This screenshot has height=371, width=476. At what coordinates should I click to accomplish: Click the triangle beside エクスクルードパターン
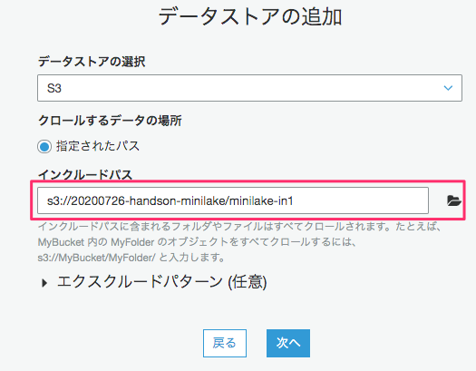point(44,283)
